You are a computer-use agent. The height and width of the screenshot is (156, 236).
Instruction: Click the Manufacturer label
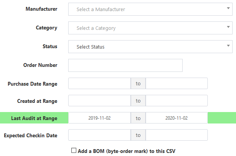click(x=42, y=9)
